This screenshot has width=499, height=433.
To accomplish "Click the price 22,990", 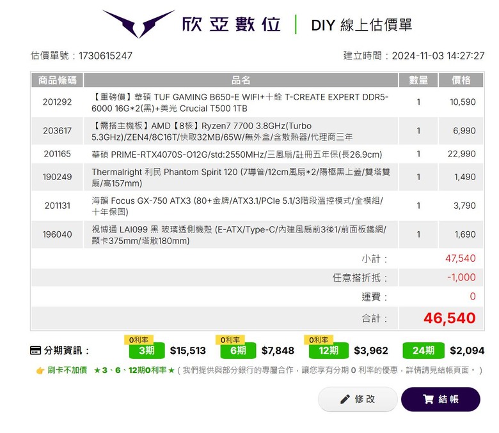I will point(462,154).
